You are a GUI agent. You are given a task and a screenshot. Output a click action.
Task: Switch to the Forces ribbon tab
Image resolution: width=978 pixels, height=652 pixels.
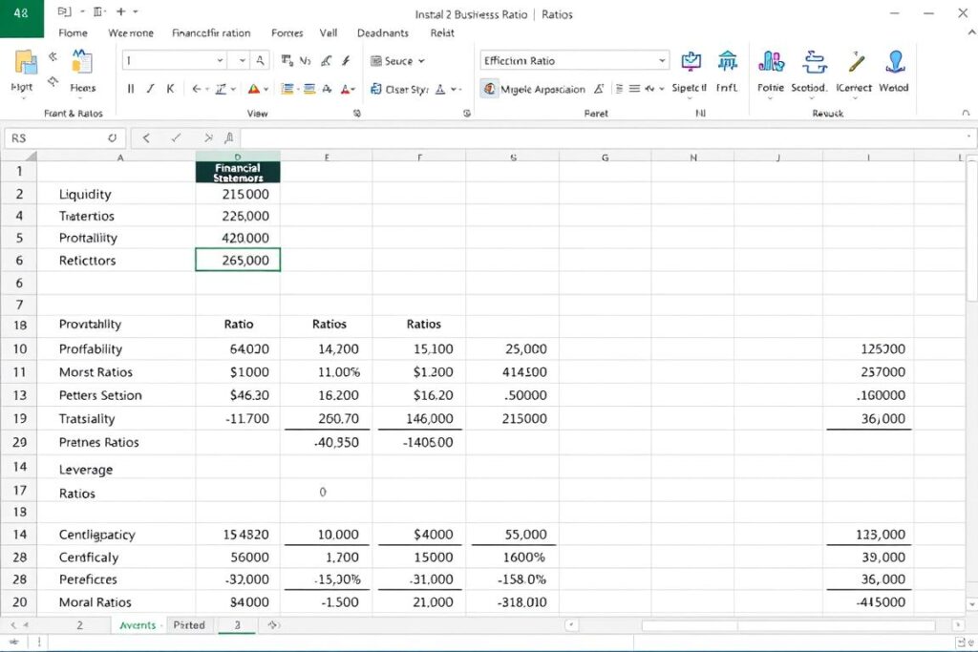click(x=287, y=32)
